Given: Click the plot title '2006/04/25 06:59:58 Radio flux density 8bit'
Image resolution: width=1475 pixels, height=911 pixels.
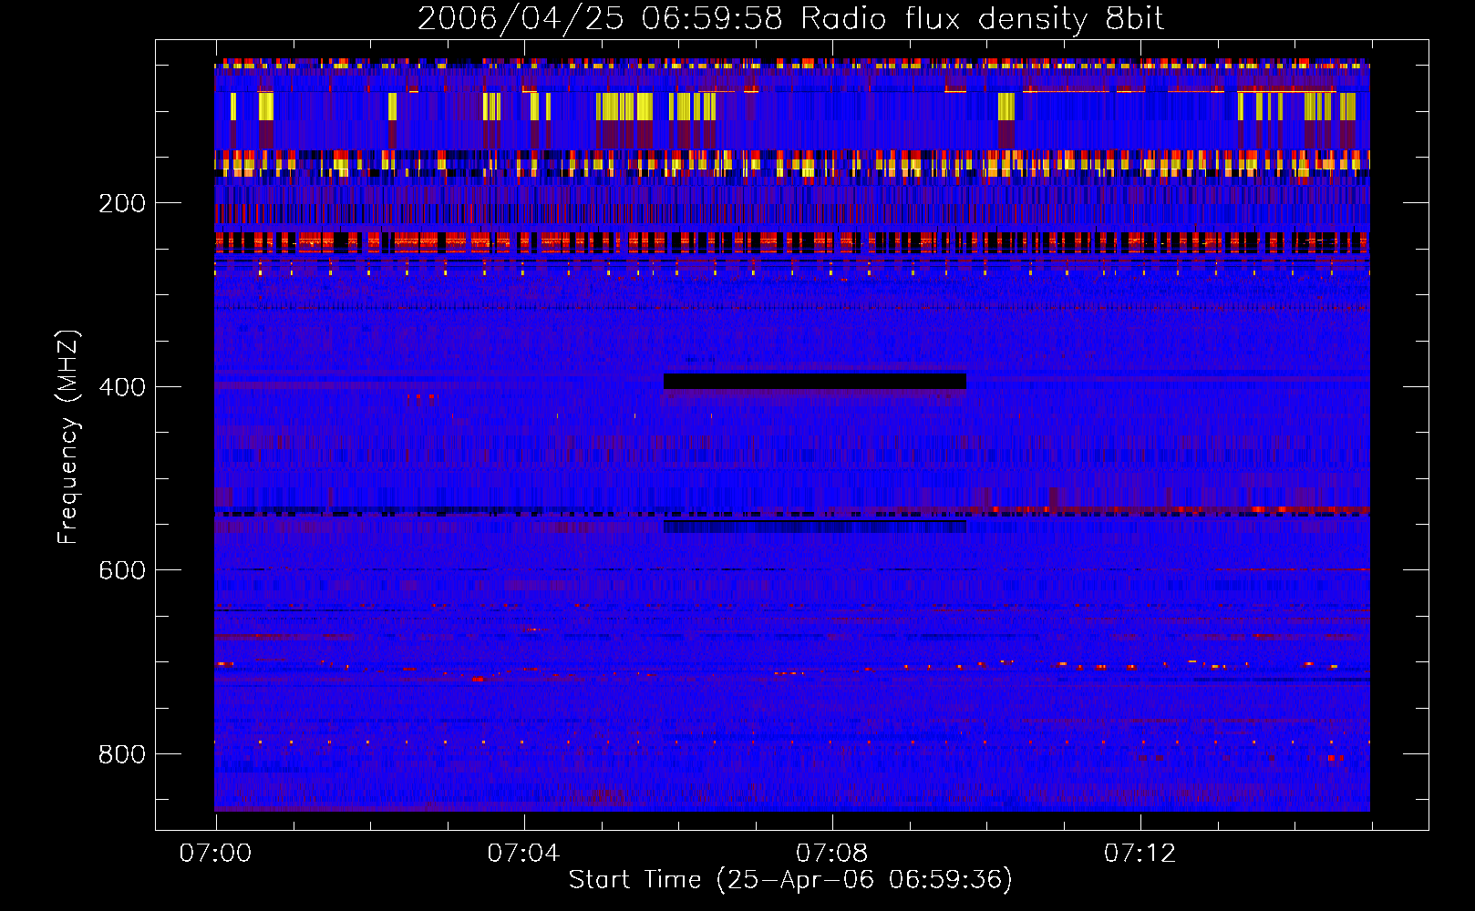Looking at the screenshot, I should 790,18.
